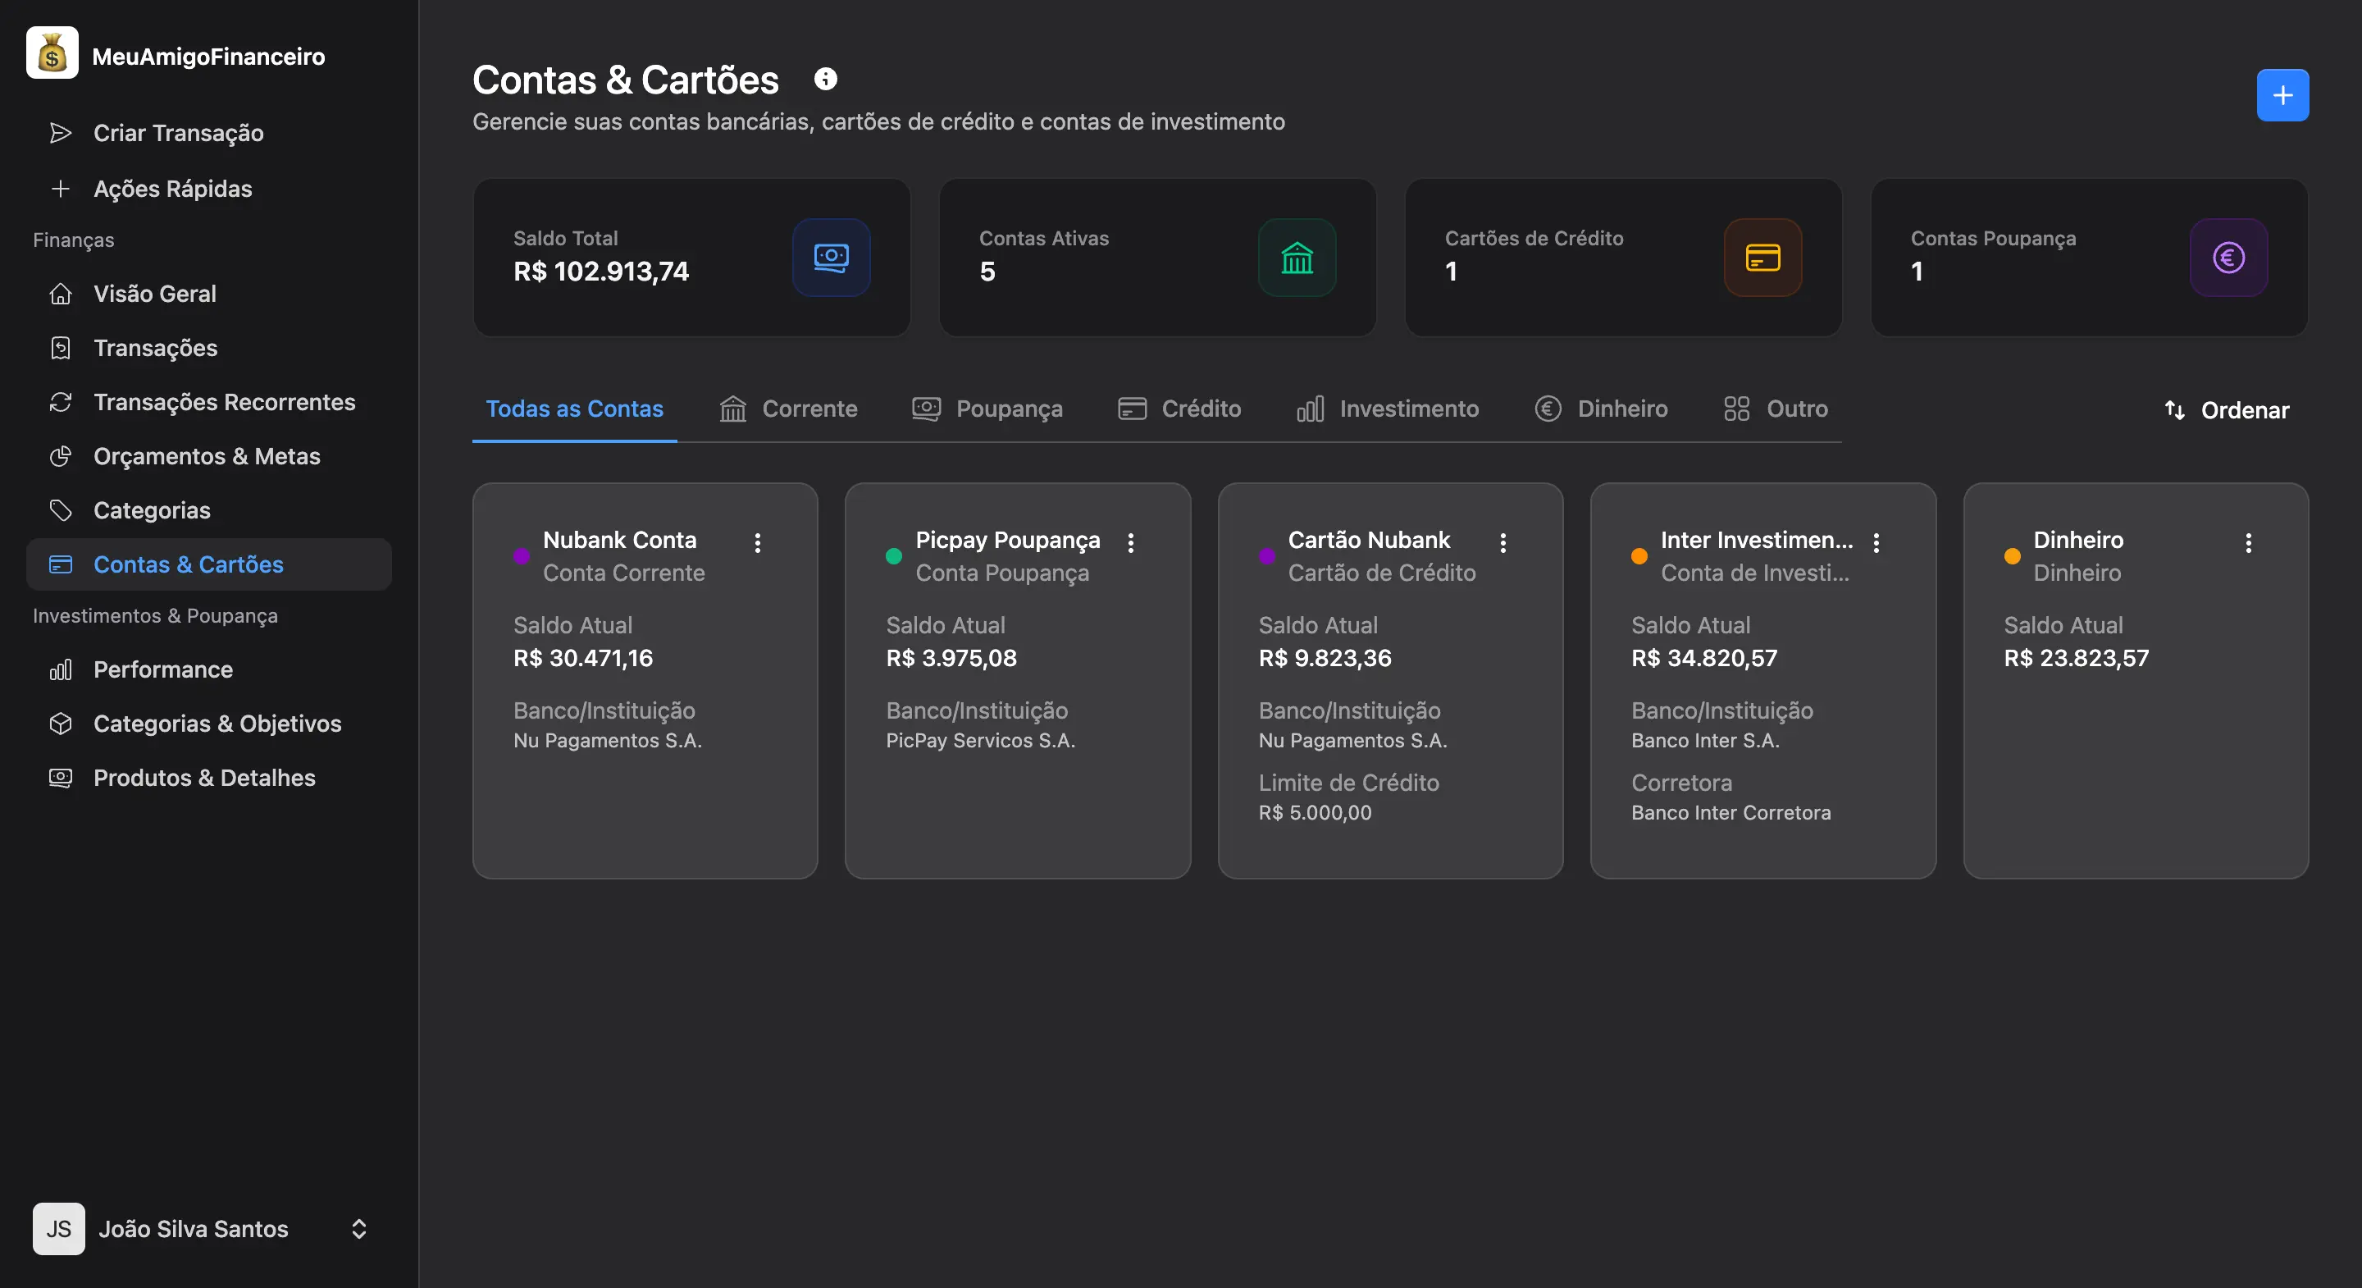
Task: Open the Nubank Conta three-dot menu
Action: click(x=757, y=542)
